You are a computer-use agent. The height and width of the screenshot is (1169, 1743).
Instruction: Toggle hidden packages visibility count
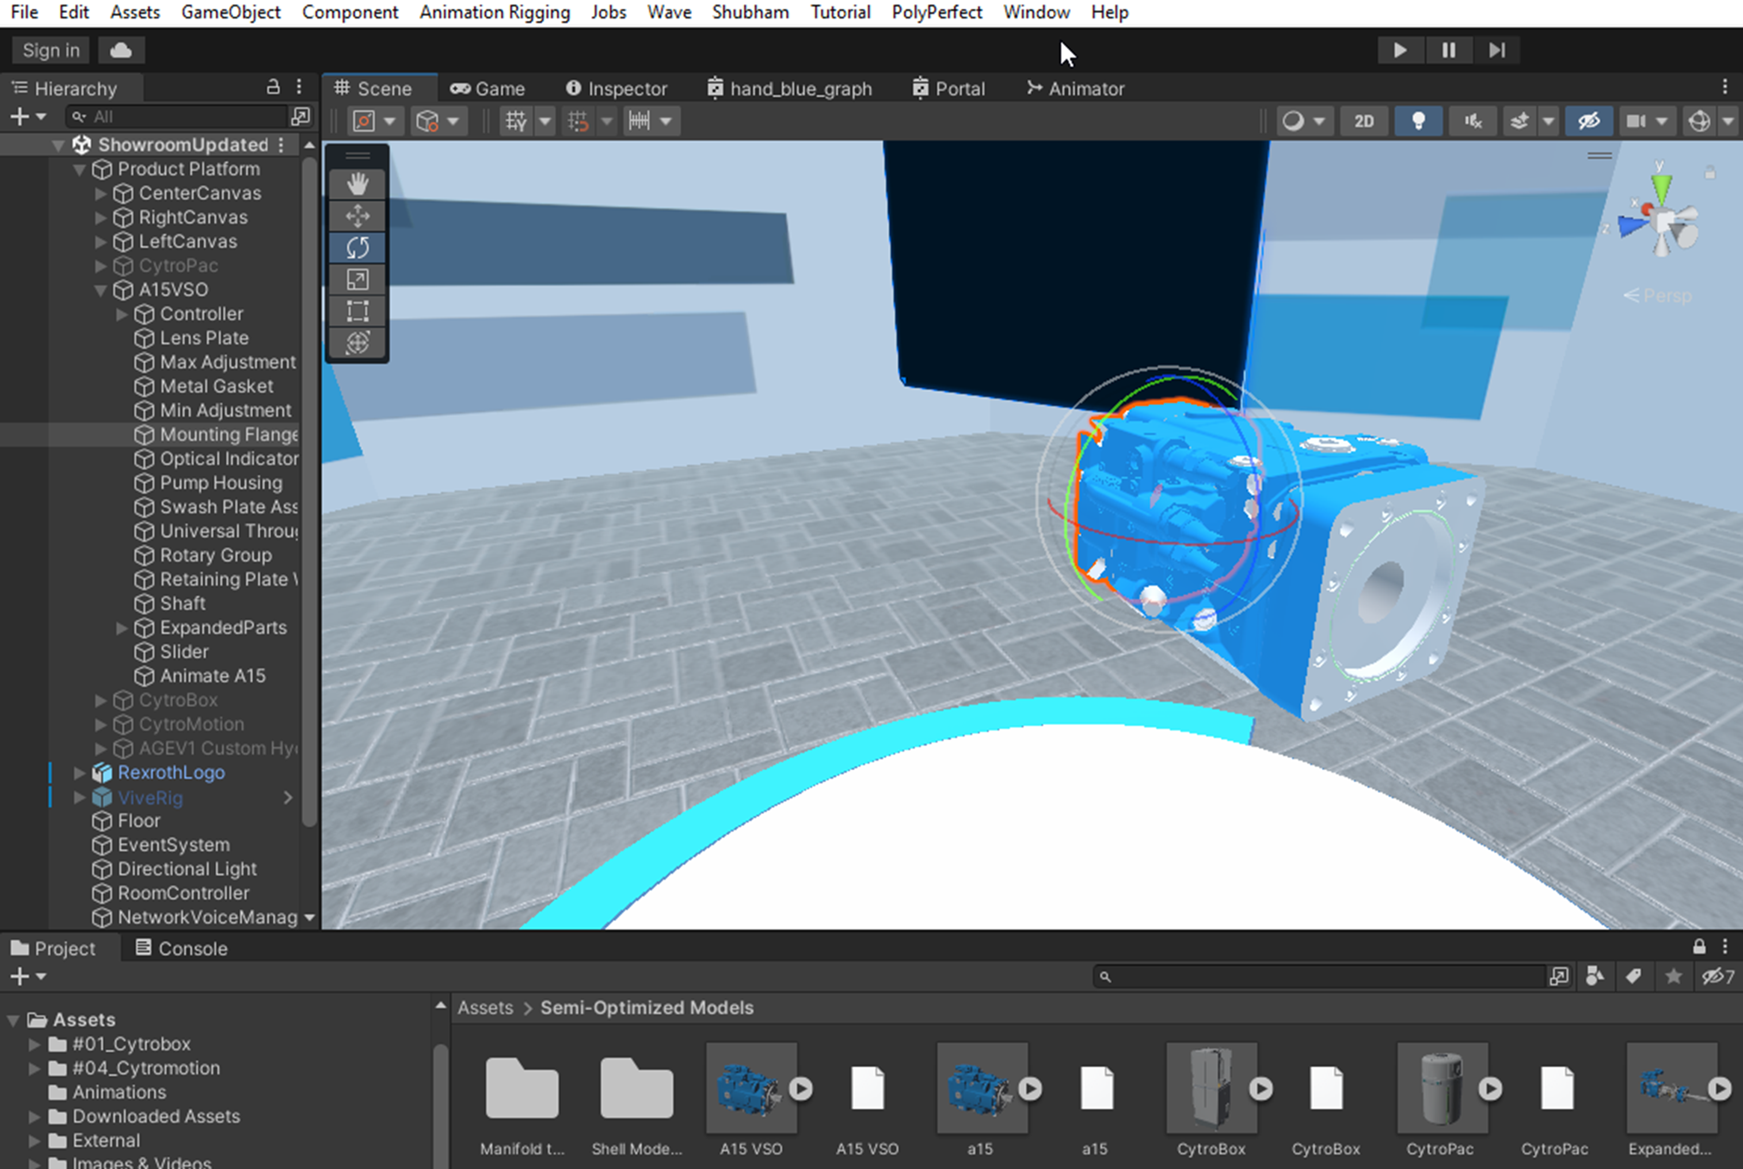click(x=1717, y=976)
